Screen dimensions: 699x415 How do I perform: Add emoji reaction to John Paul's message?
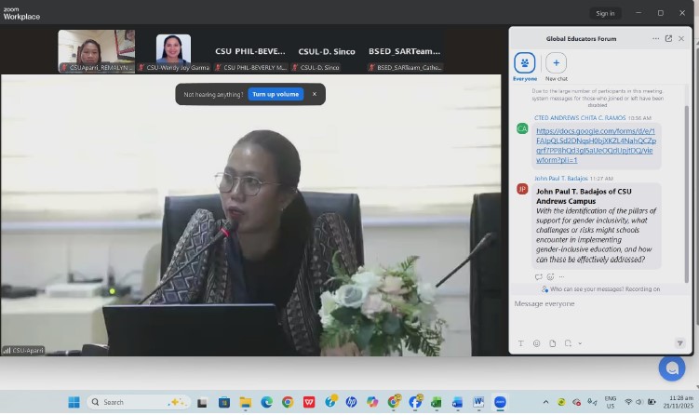(550, 276)
